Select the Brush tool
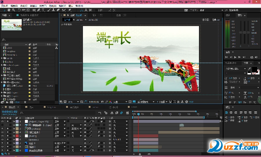 tap(48, 10)
